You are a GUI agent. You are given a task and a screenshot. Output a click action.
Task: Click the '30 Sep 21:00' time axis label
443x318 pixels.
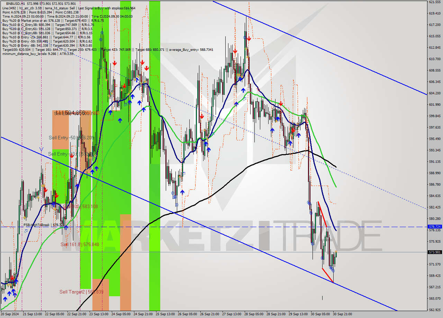(342, 314)
